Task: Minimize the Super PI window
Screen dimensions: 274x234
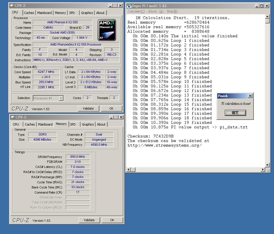Action: [x=257, y=6]
